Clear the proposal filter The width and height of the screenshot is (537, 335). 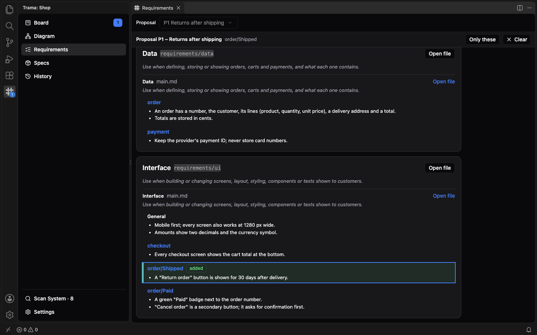[x=516, y=39]
